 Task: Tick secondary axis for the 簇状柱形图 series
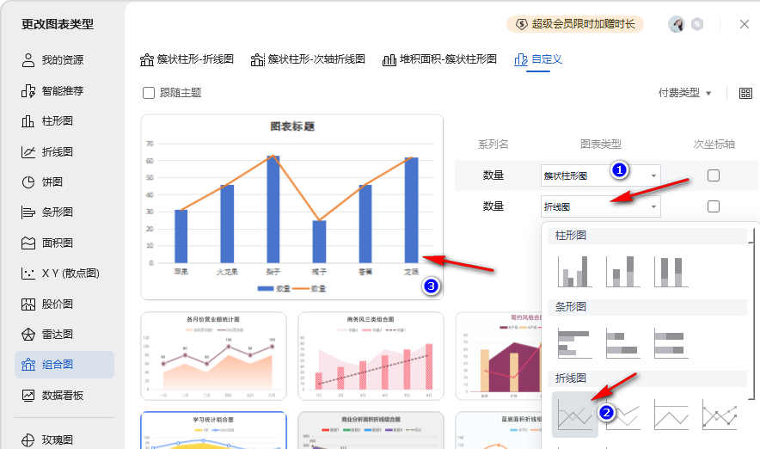tap(713, 175)
